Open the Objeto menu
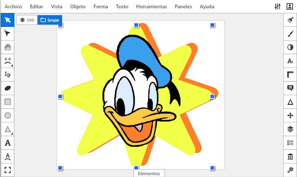Viewport: 297px width, 177px height. point(78,6)
